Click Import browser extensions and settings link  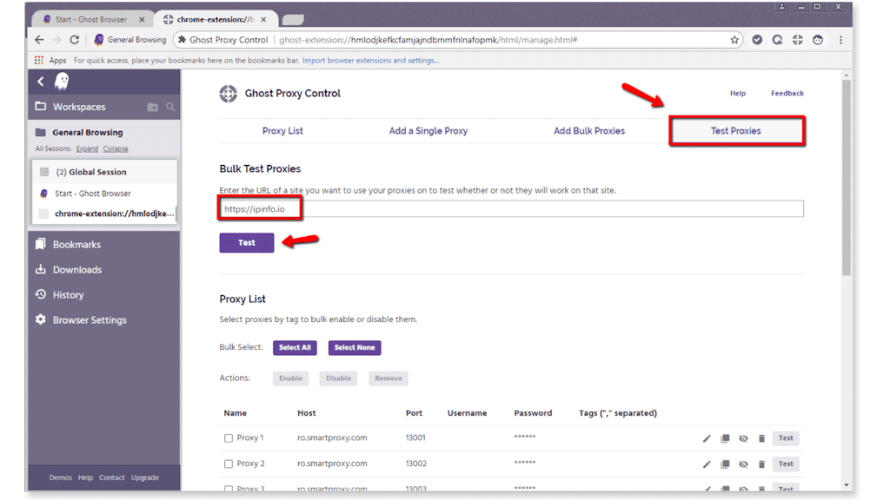(x=370, y=60)
